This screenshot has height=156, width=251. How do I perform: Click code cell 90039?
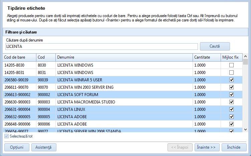[46, 80]
